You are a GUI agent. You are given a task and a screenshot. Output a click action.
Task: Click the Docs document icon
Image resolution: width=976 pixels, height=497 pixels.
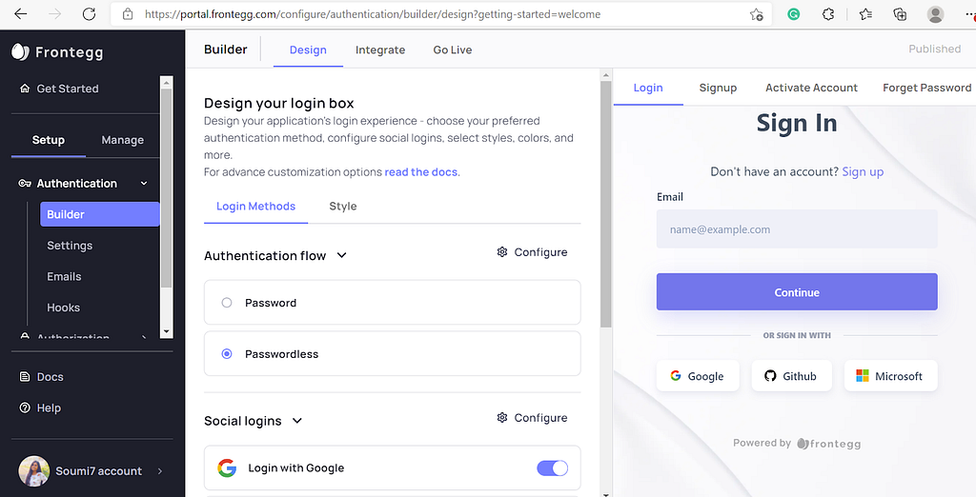pos(25,377)
